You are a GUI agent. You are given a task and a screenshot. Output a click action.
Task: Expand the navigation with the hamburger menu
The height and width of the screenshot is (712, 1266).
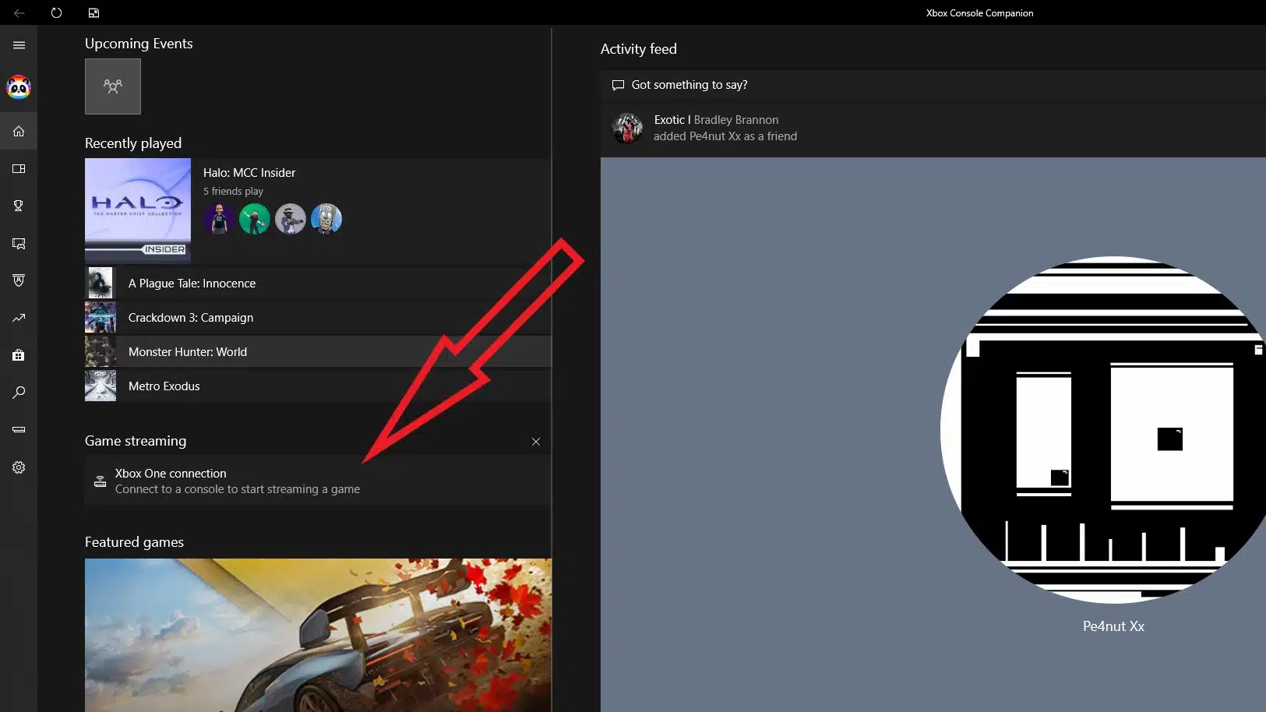point(18,45)
